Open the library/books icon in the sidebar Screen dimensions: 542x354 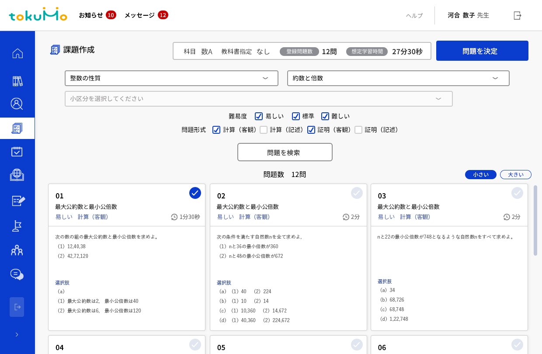[x=17, y=80]
